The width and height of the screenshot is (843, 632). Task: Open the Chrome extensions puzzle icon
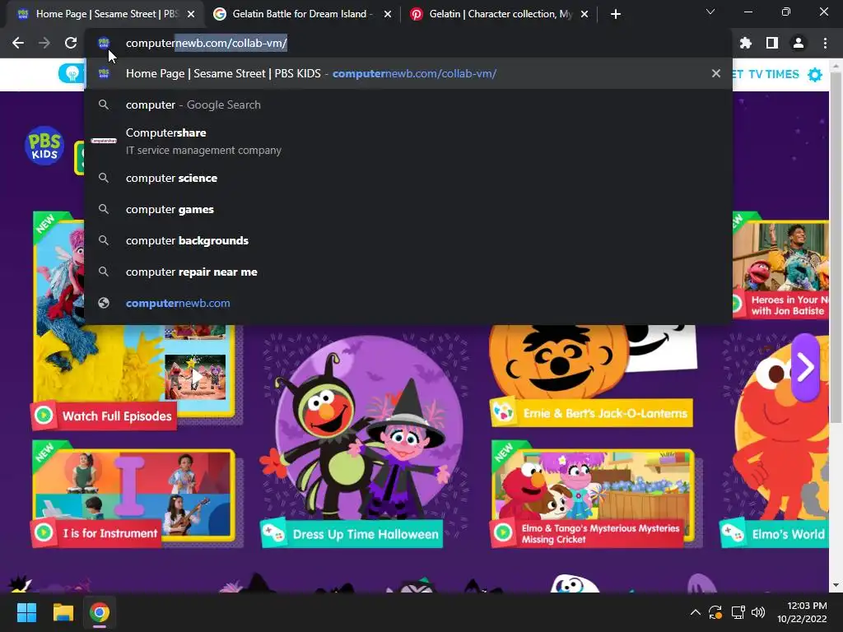(746, 43)
